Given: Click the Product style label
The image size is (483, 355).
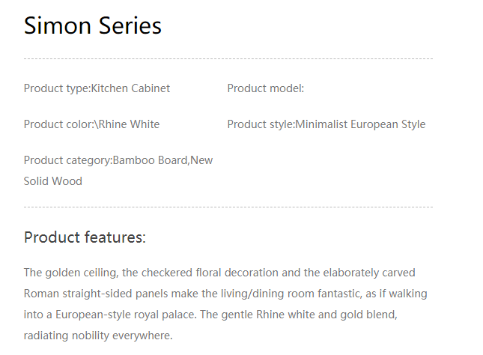Looking at the screenshot, I should coord(260,124).
